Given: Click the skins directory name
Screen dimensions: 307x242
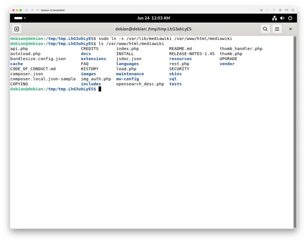Looking at the screenshot, I should coord(175,74).
